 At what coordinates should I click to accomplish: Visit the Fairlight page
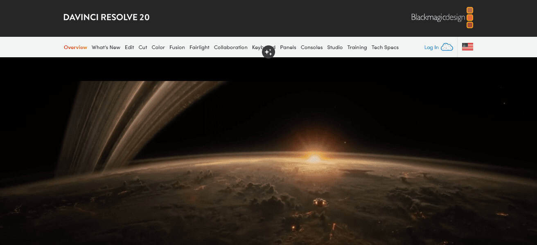(199, 47)
